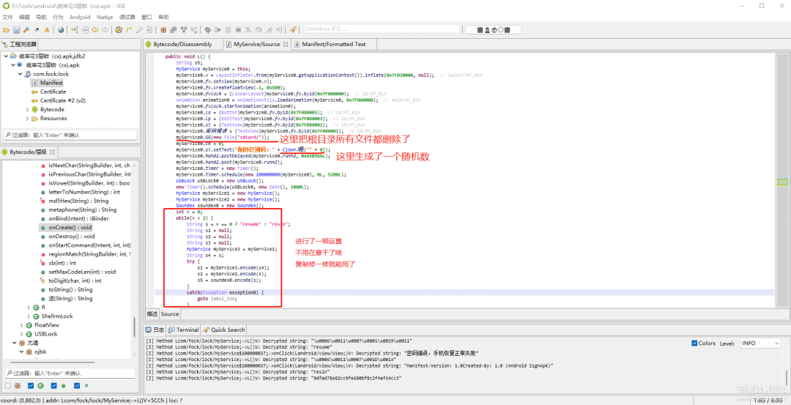Click the save floppy disk toolbar icon
The height and width of the screenshot is (405, 791).
point(17,30)
